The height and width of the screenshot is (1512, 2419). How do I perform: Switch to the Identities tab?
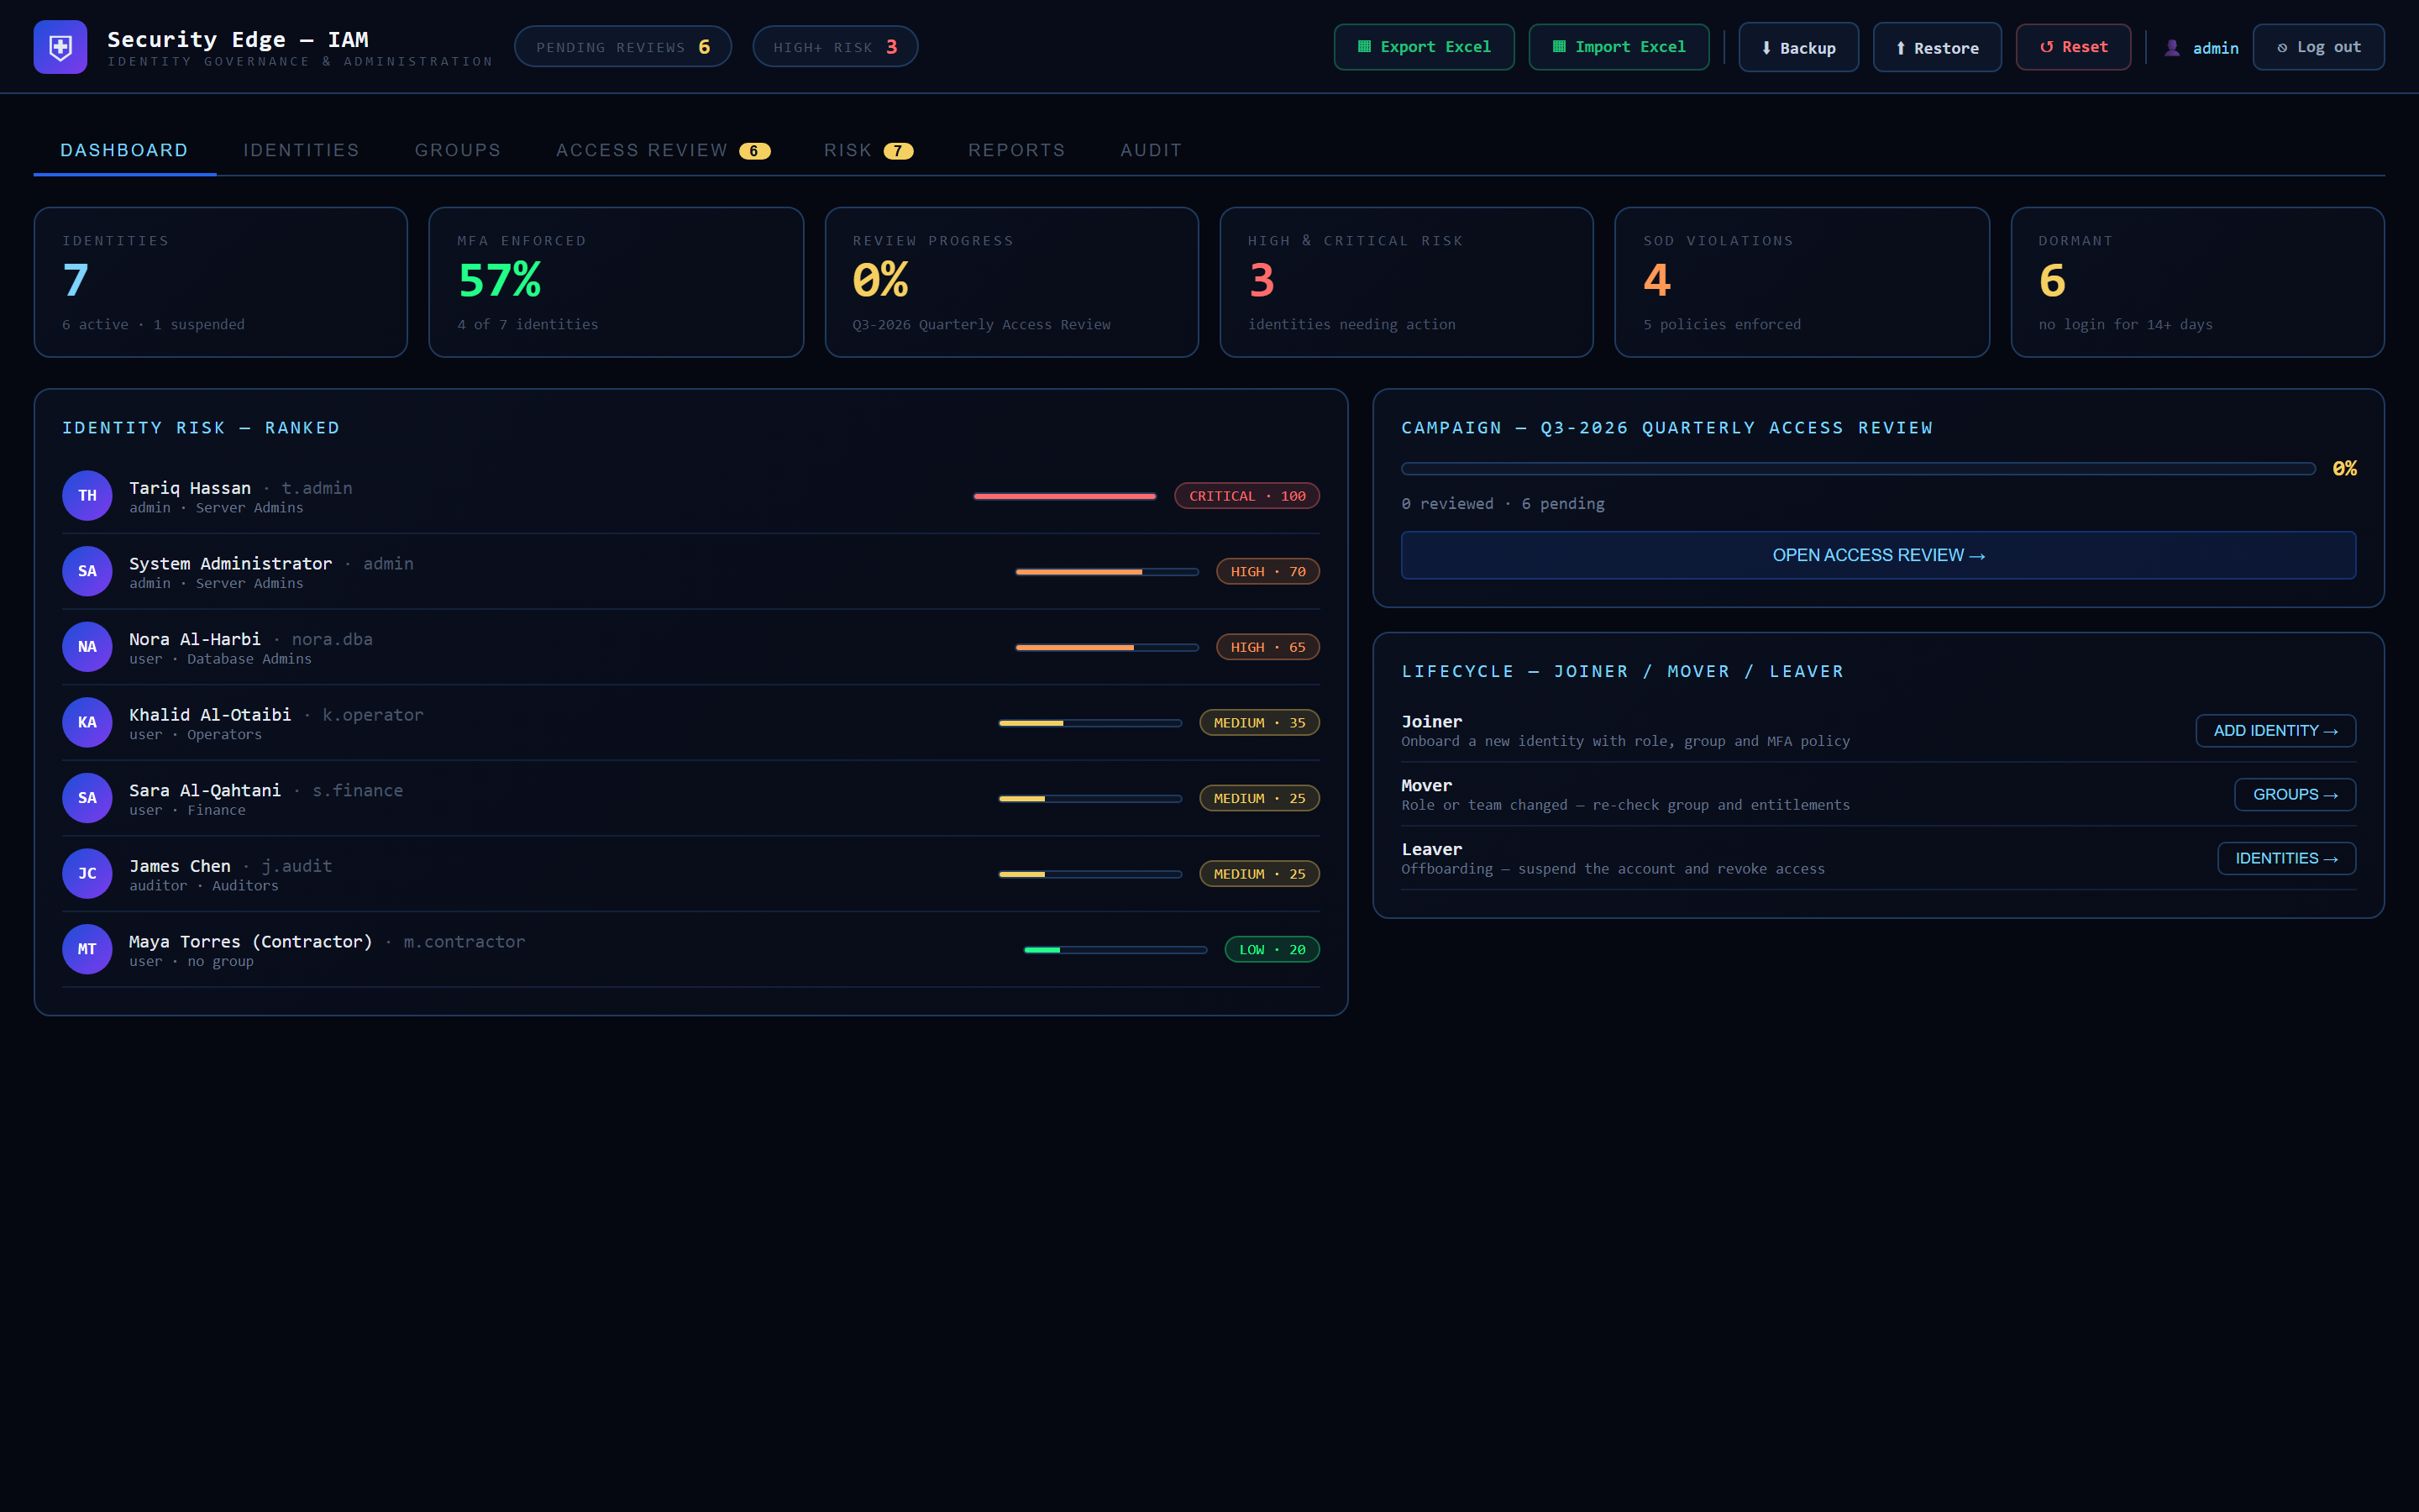tap(301, 150)
